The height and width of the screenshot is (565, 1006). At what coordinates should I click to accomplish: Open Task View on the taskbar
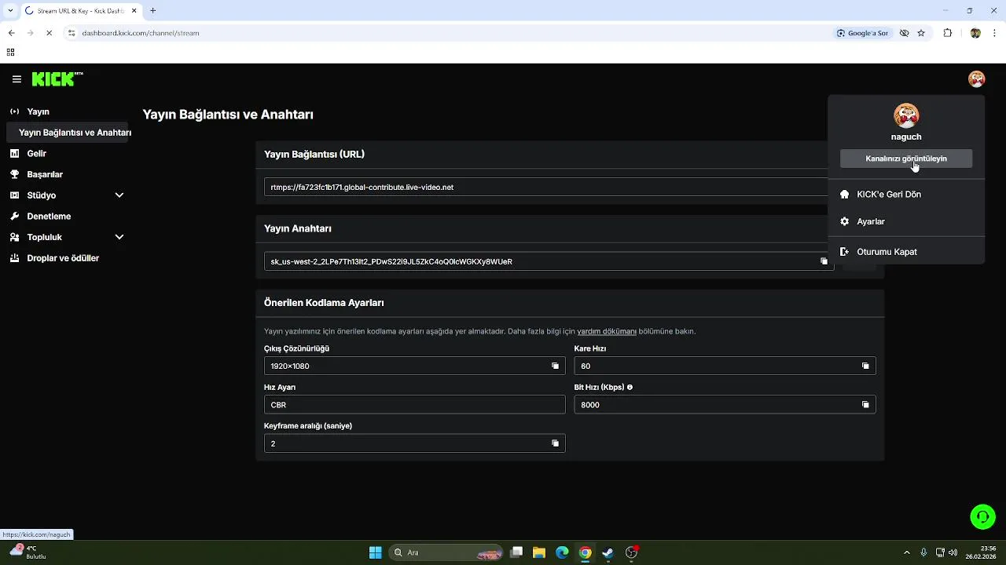click(x=516, y=552)
